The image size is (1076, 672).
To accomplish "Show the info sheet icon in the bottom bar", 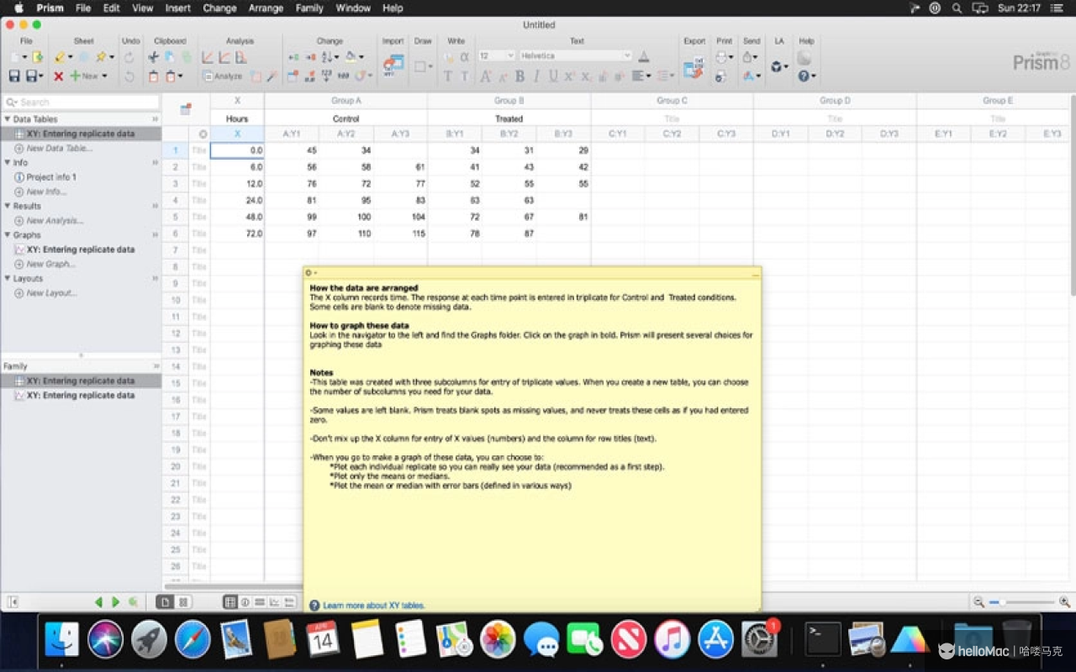I will [x=245, y=601].
